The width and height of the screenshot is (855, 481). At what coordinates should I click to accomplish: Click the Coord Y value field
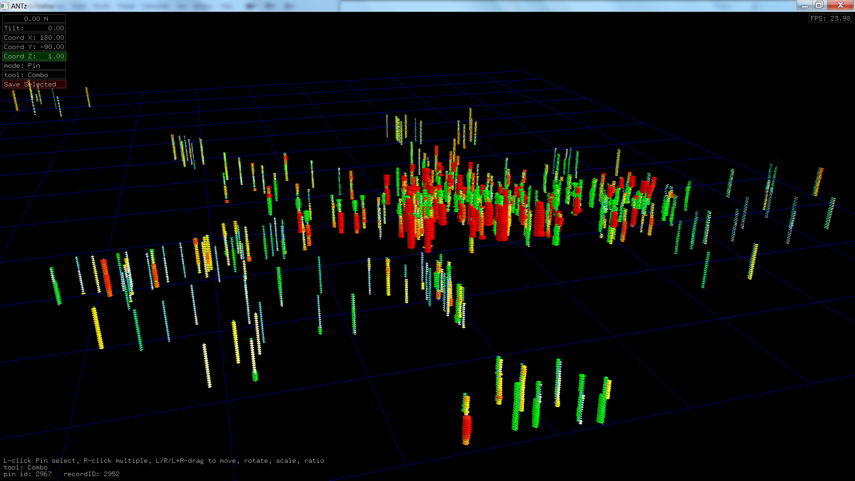(x=34, y=47)
